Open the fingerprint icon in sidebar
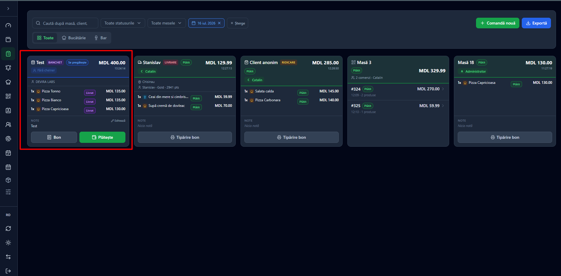This screenshot has width=561, height=276. click(x=8, y=139)
